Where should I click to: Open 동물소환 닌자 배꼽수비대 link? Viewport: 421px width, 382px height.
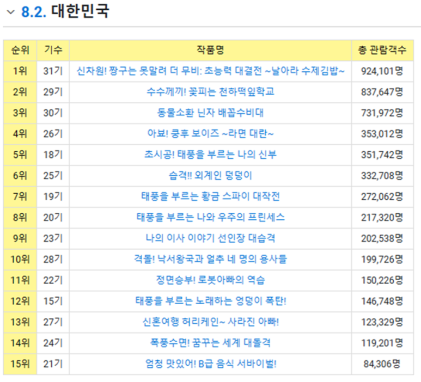210,113
